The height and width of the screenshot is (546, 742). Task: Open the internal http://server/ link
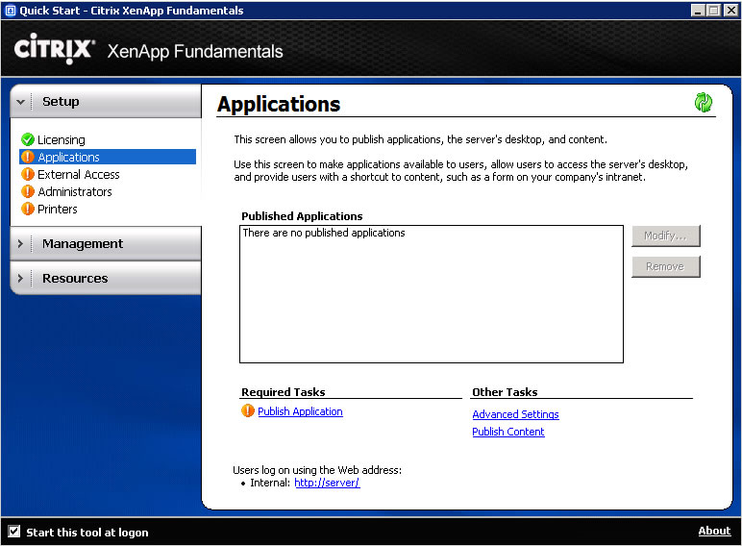click(x=327, y=483)
